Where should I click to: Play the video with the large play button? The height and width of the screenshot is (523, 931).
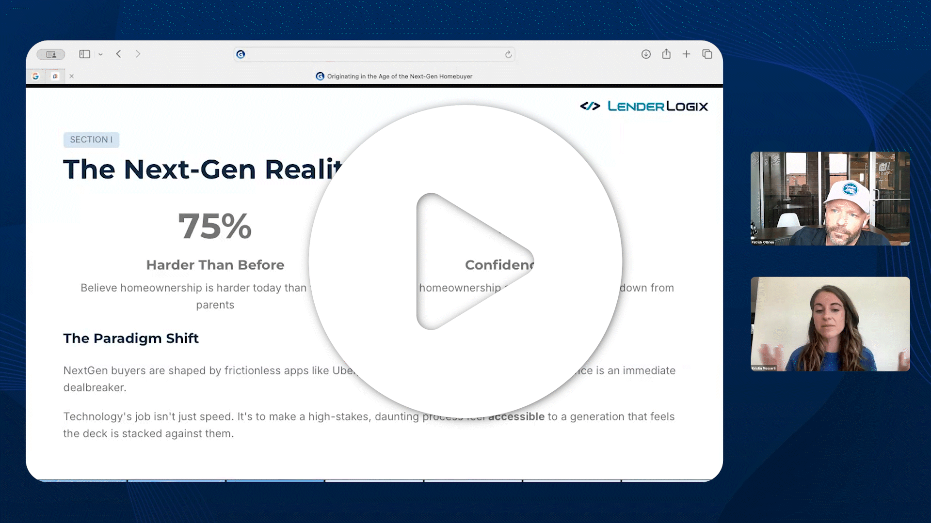[465, 261]
